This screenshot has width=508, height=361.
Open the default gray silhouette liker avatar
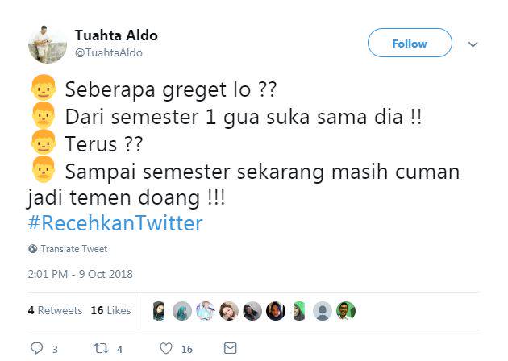tap(323, 311)
